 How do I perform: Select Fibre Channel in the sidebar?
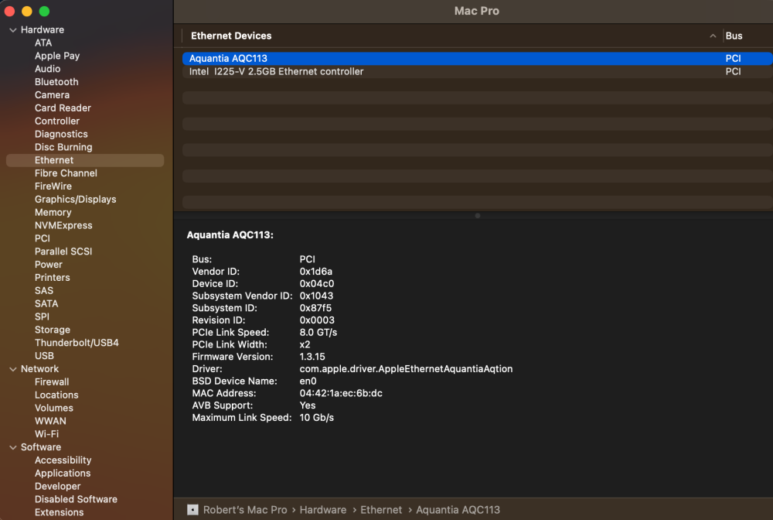point(66,173)
